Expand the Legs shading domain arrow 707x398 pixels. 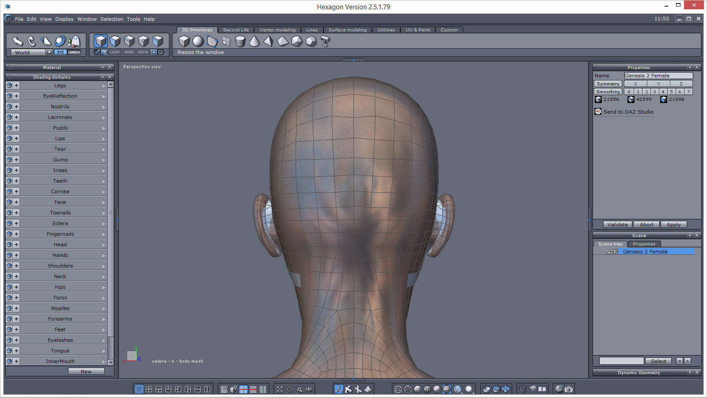pos(104,85)
